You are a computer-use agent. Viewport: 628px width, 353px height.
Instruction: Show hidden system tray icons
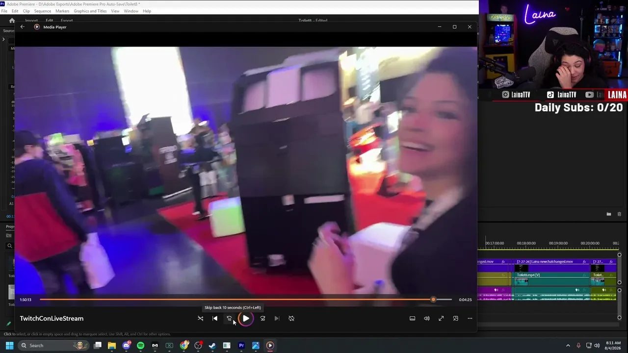[568, 346]
